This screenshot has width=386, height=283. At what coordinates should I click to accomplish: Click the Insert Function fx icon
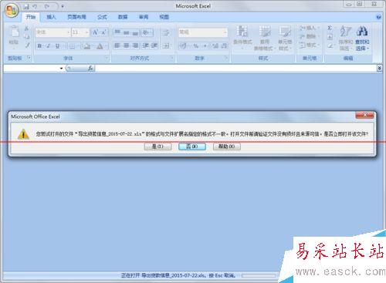point(90,69)
